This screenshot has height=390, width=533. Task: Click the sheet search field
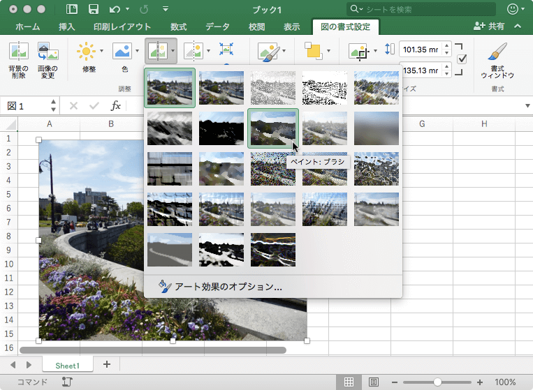(421, 9)
